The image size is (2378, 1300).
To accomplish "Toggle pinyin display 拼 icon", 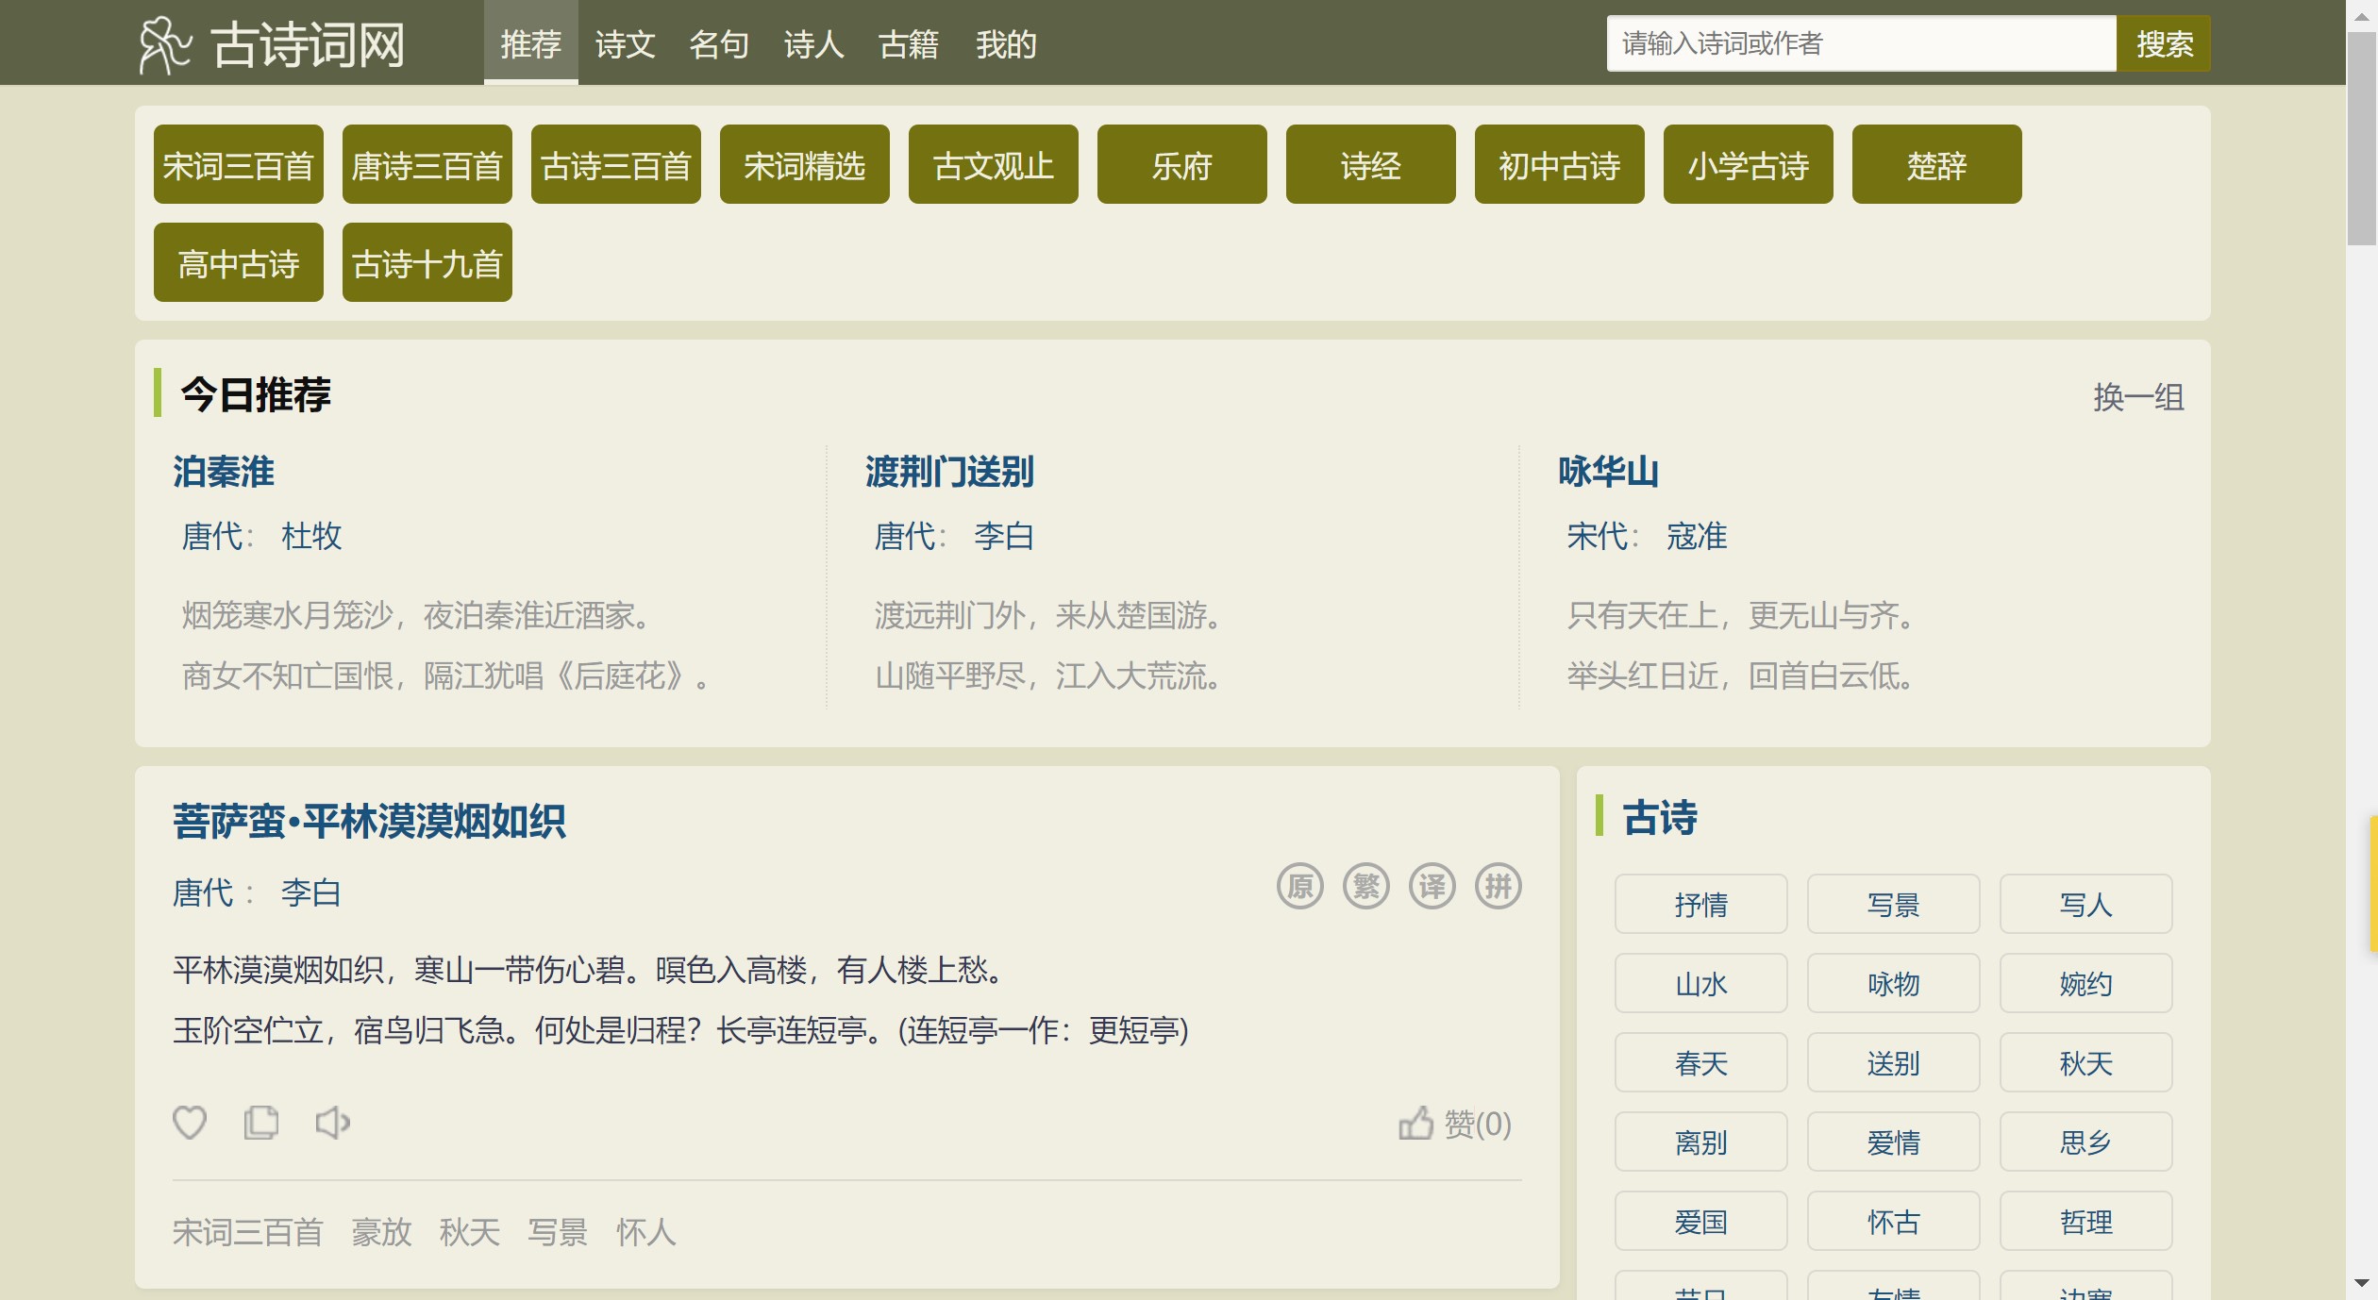I will point(1499,887).
